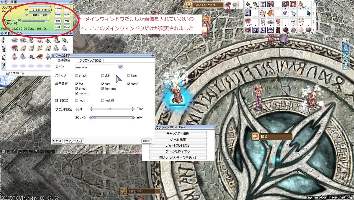This screenshot has width=354, height=200.
Task: Switch to the グラフィック設定 tab
Action: coord(90,60)
